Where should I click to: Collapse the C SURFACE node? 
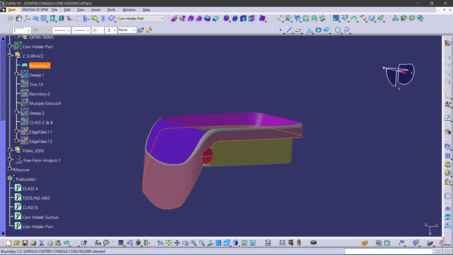click(x=10, y=55)
